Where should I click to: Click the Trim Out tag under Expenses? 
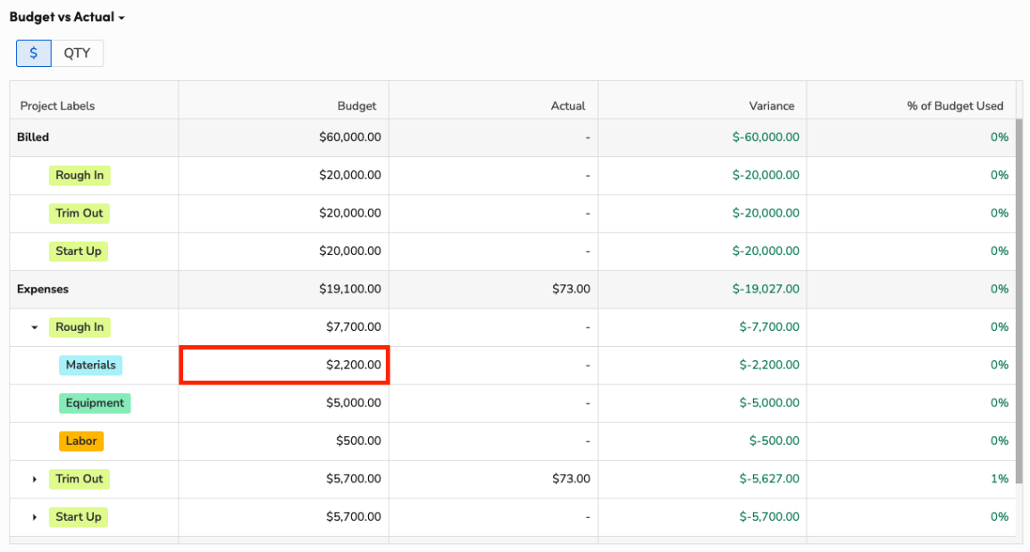pyautogui.click(x=80, y=479)
